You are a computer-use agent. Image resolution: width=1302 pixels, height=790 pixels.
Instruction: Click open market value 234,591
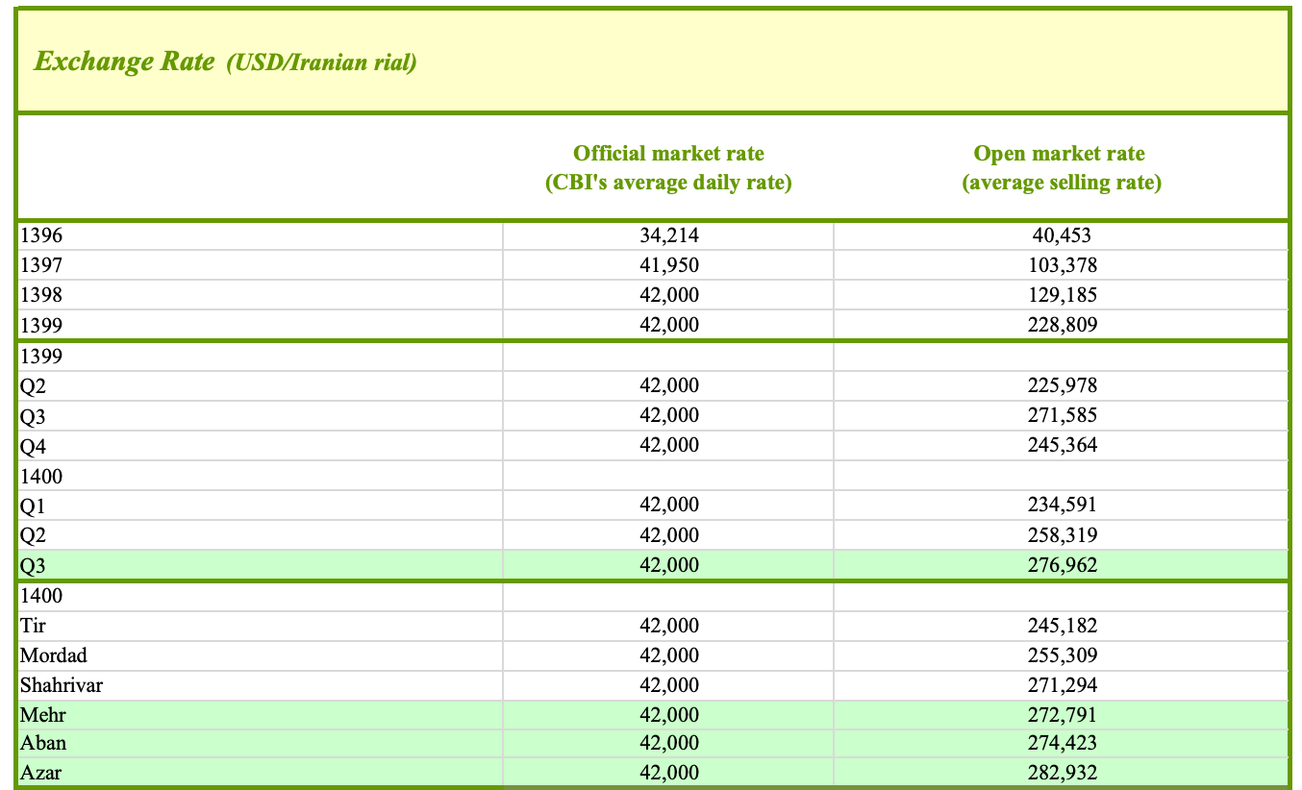tap(1062, 505)
